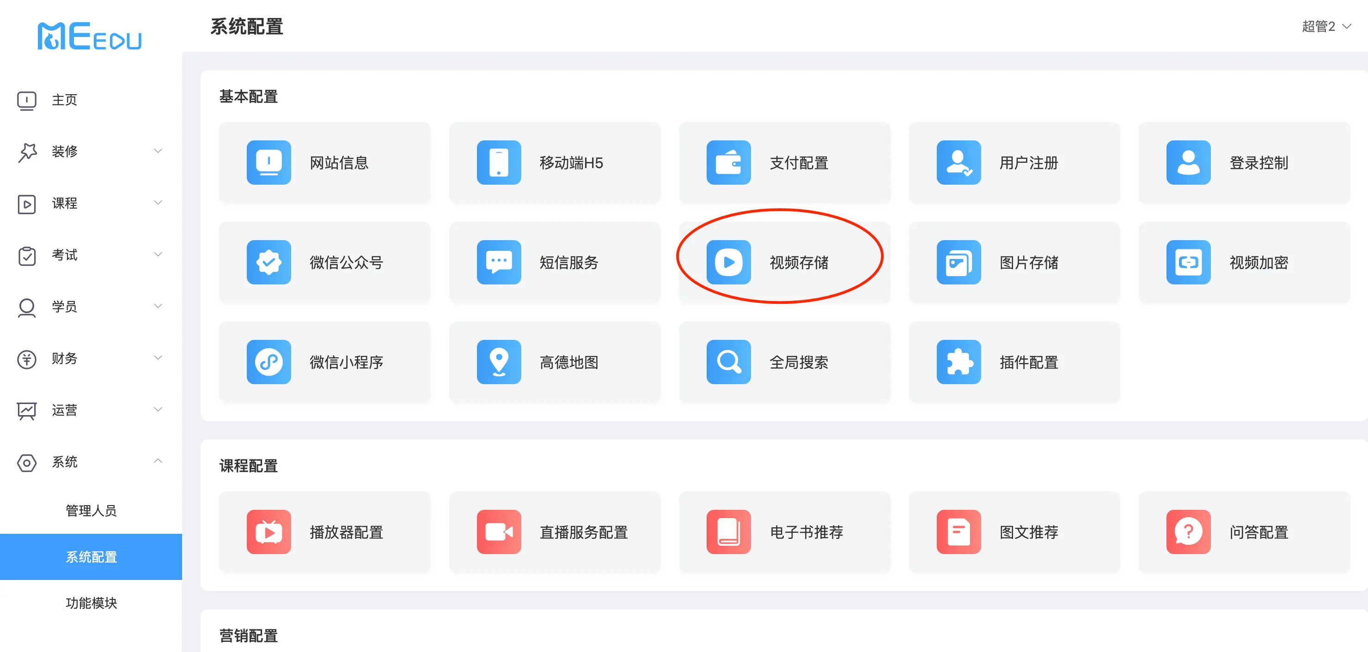This screenshot has height=652, width=1368.
Task: Click the 微信公众号 card label
Action: pyautogui.click(x=346, y=263)
